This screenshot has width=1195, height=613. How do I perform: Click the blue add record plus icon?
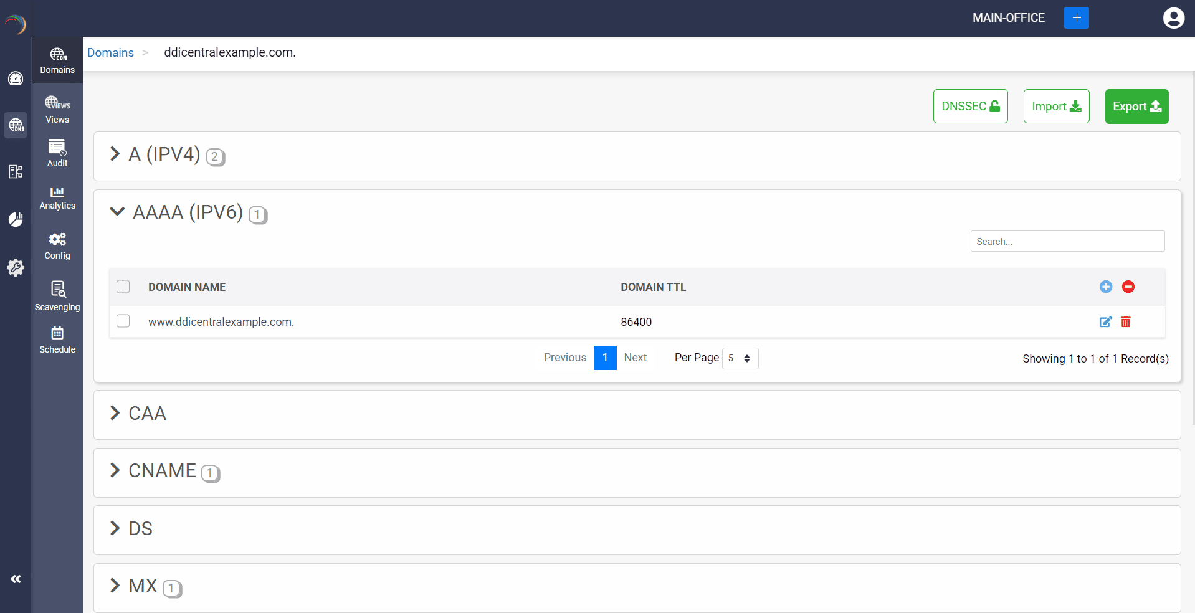tap(1105, 287)
